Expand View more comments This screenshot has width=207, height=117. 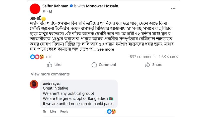50,74
